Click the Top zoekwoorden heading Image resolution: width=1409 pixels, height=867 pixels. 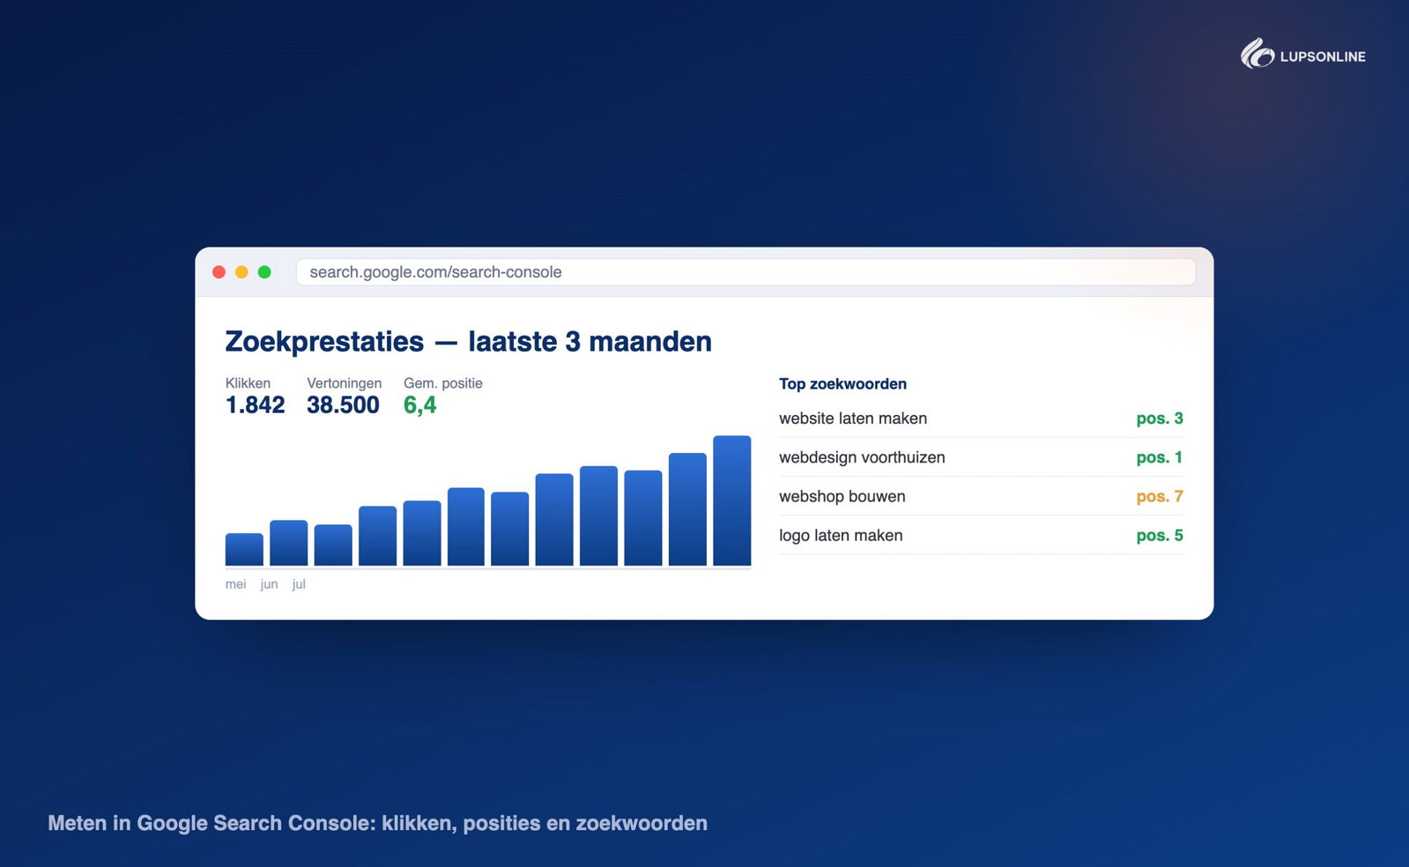pyautogui.click(x=842, y=384)
